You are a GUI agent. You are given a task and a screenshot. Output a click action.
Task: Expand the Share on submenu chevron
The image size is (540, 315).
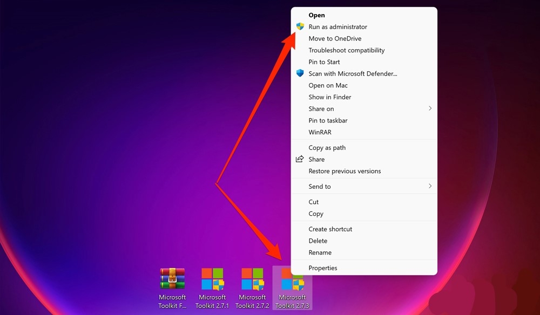pos(430,108)
